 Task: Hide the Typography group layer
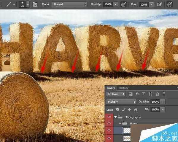109,117
